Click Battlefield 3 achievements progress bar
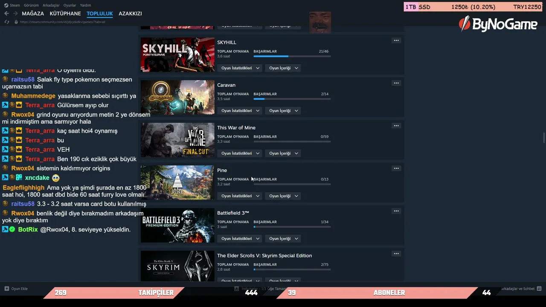The width and height of the screenshot is (546, 307). click(292, 227)
